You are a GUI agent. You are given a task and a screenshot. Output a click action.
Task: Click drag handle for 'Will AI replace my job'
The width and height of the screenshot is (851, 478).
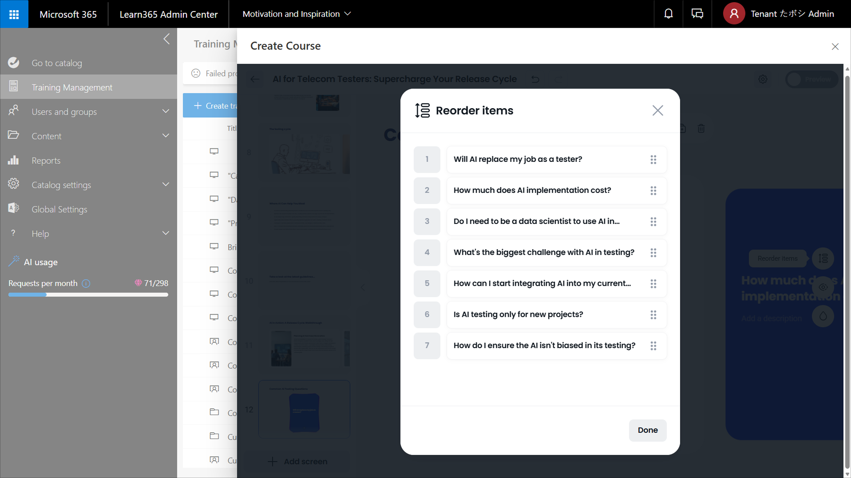[653, 160]
